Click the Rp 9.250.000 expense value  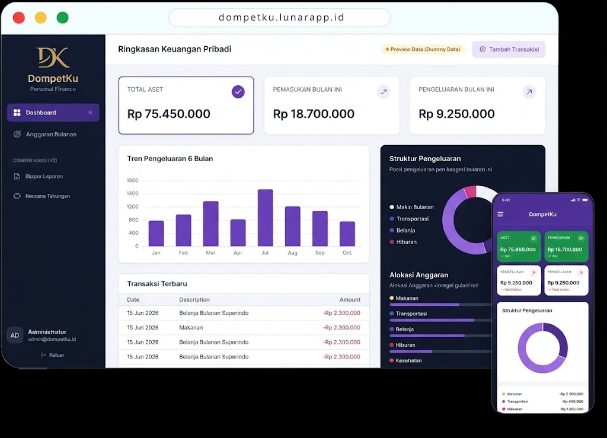pos(456,114)
